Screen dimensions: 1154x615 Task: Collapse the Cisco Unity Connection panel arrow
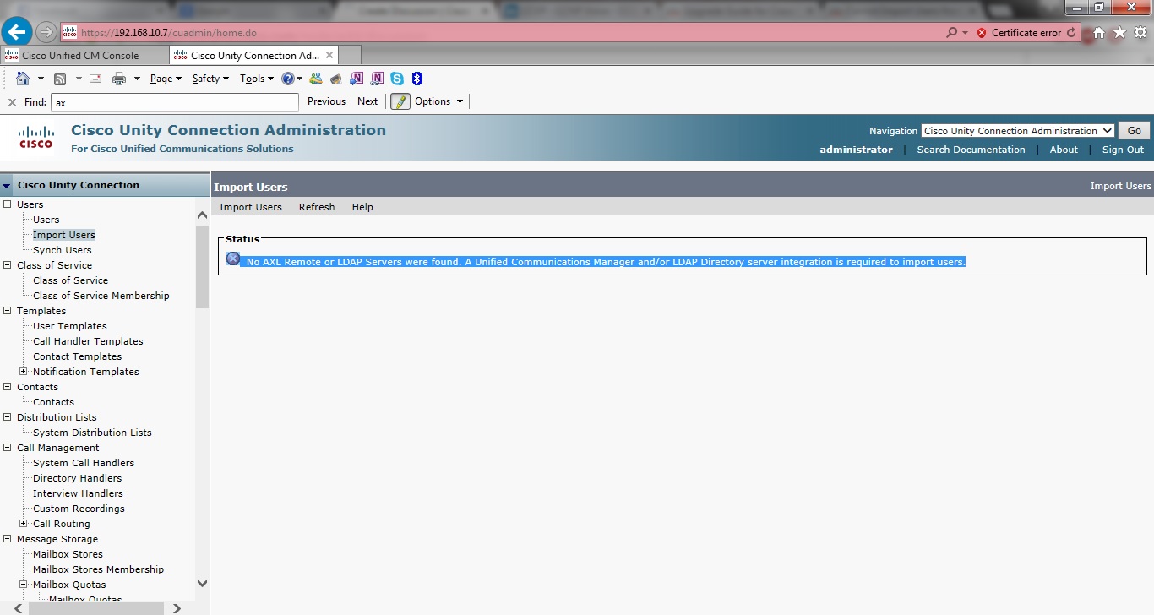[x=7, y=186]
